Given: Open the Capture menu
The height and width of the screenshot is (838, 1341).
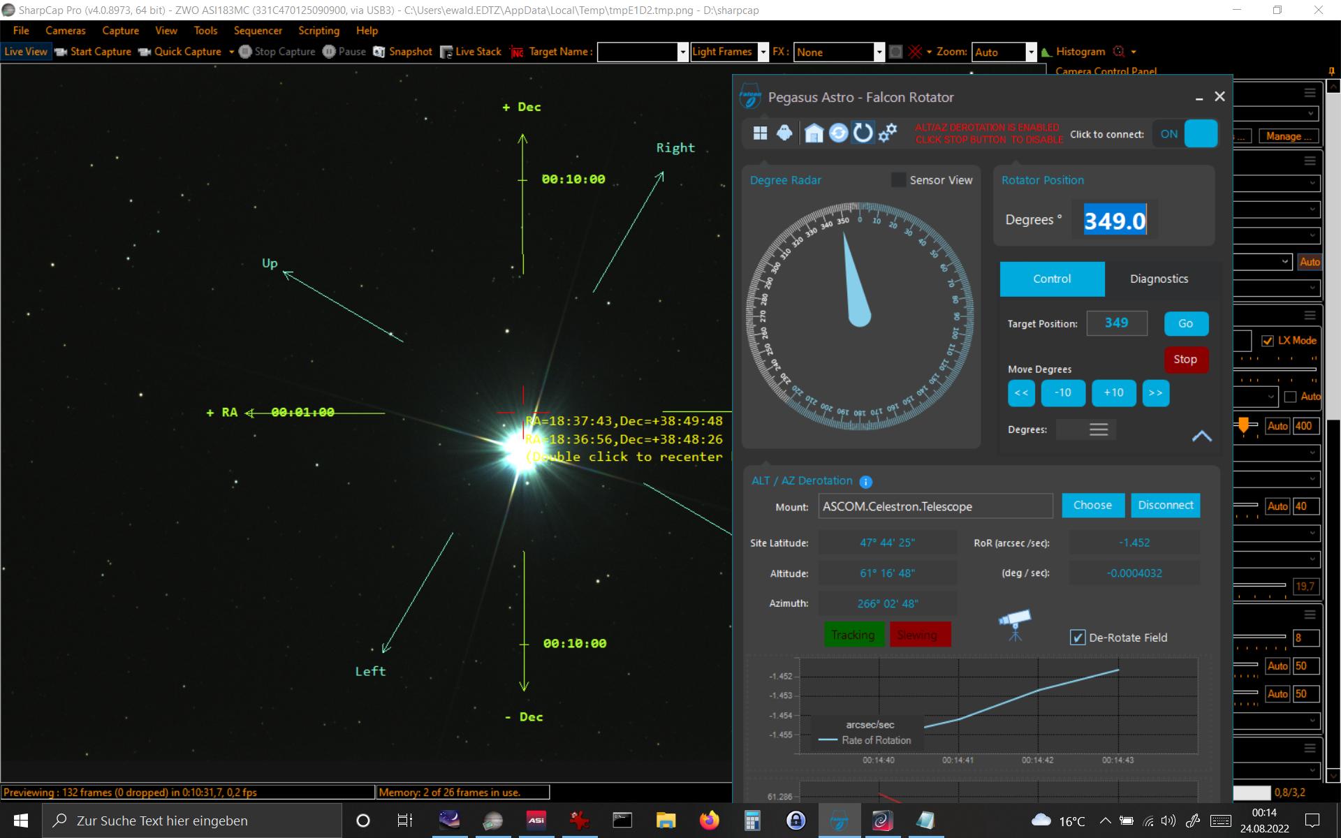Looking at the screenshot, I should pyautogui.click(x=120, y=31).
